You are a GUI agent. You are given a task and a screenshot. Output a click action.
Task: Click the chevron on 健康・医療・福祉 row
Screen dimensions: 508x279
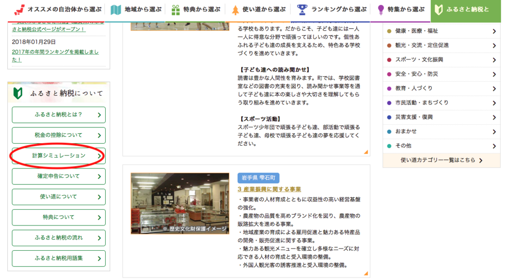494,31
